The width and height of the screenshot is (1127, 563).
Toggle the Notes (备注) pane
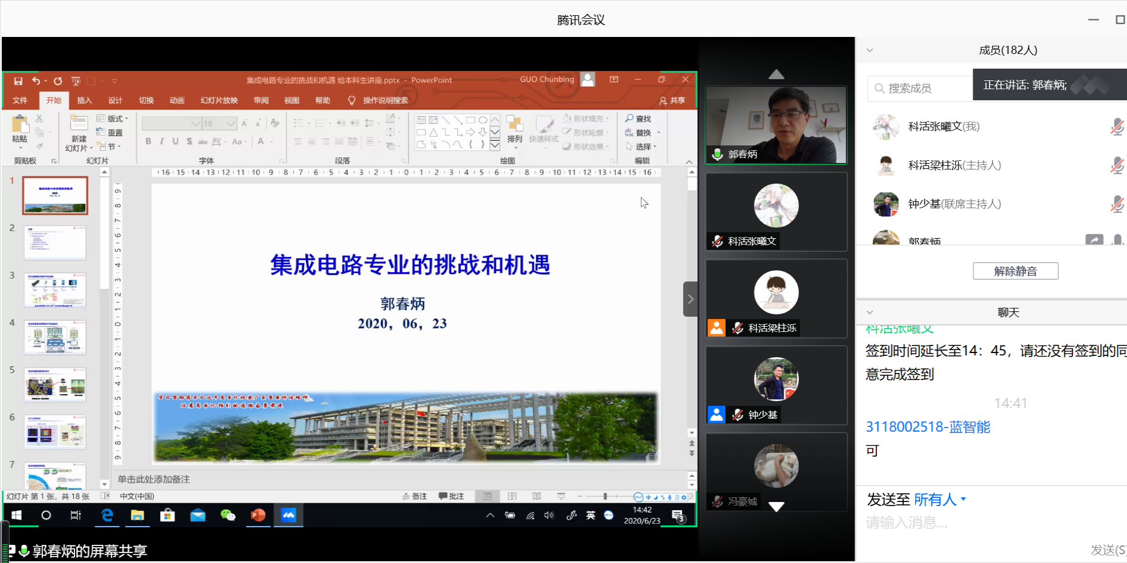[414, 497]
